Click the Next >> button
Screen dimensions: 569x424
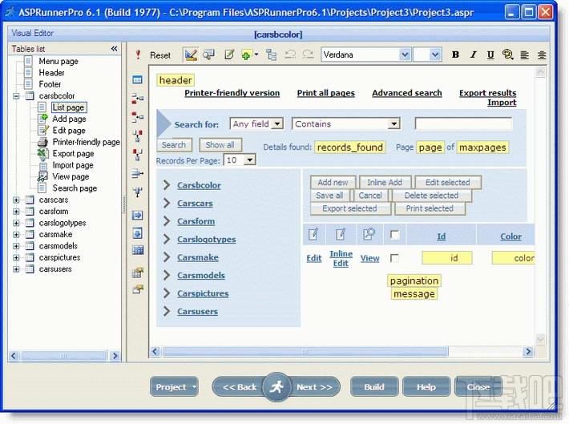click(x=314, y=387)
